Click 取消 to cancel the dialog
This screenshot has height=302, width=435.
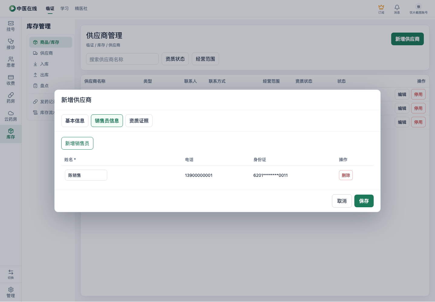[342, 201]
